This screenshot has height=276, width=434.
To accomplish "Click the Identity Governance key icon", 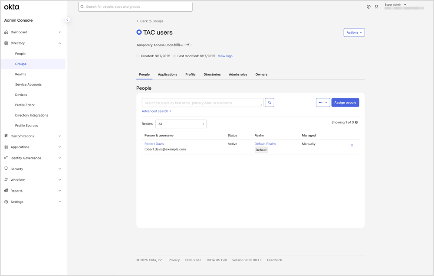I will click(x=6, y=158).
